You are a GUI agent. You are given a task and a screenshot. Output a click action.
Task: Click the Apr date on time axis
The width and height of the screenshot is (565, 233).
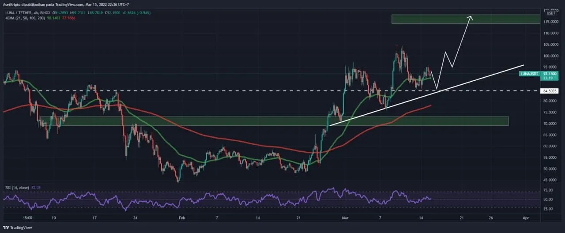click(525, 218)
